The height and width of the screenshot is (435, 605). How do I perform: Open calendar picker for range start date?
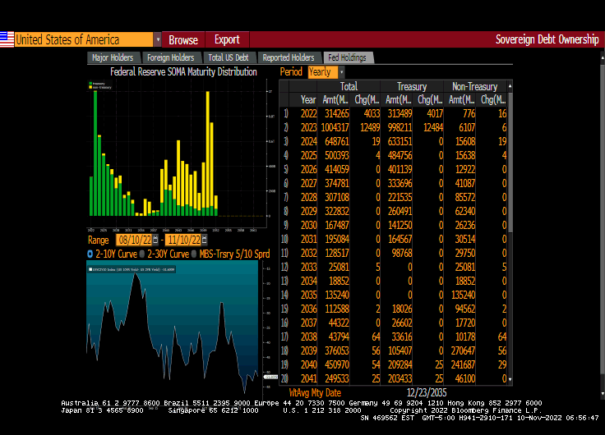tap(157, 240)
